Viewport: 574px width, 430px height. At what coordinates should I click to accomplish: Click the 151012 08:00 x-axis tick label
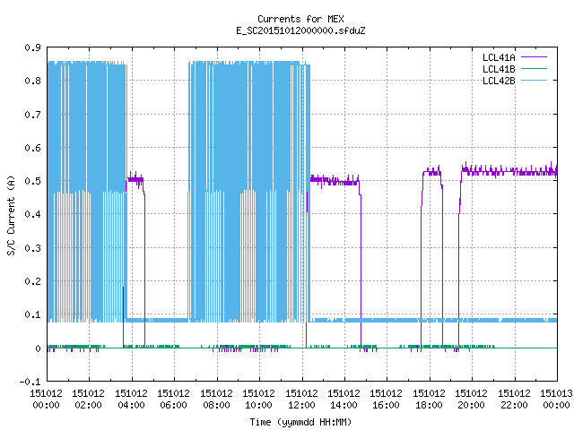point(216,400)
